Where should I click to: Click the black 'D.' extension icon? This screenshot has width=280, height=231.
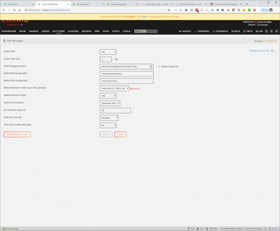(223, 10)
